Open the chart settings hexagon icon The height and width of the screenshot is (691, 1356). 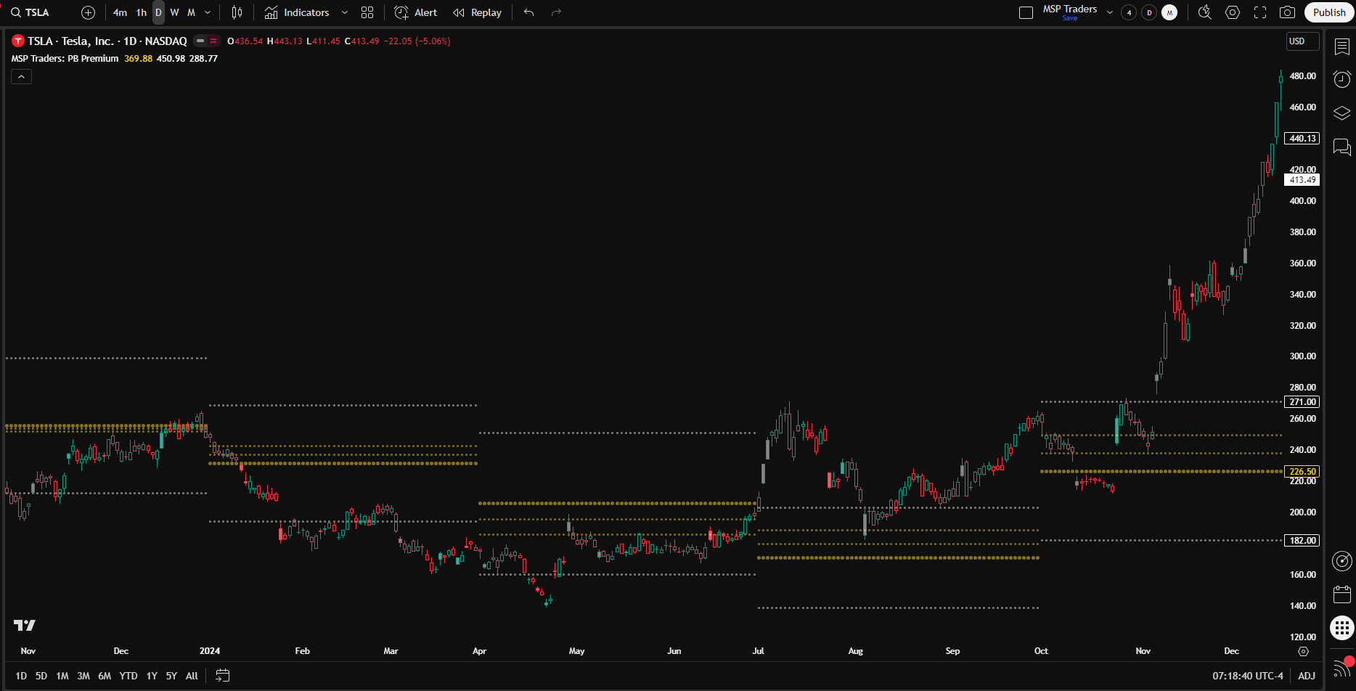pyautogui.click(x=1233, y=12)
